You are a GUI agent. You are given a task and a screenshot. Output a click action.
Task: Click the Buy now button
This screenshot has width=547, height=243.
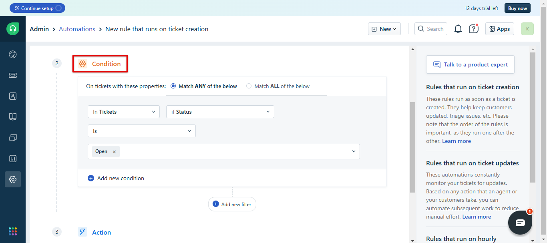click(517, 8)
